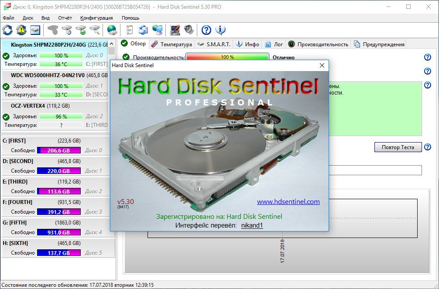Image resolution: width=439 pixels, height=289 pixels.
Task: Click the globe and monitor toolbar icon
Action: click(158, 30)
